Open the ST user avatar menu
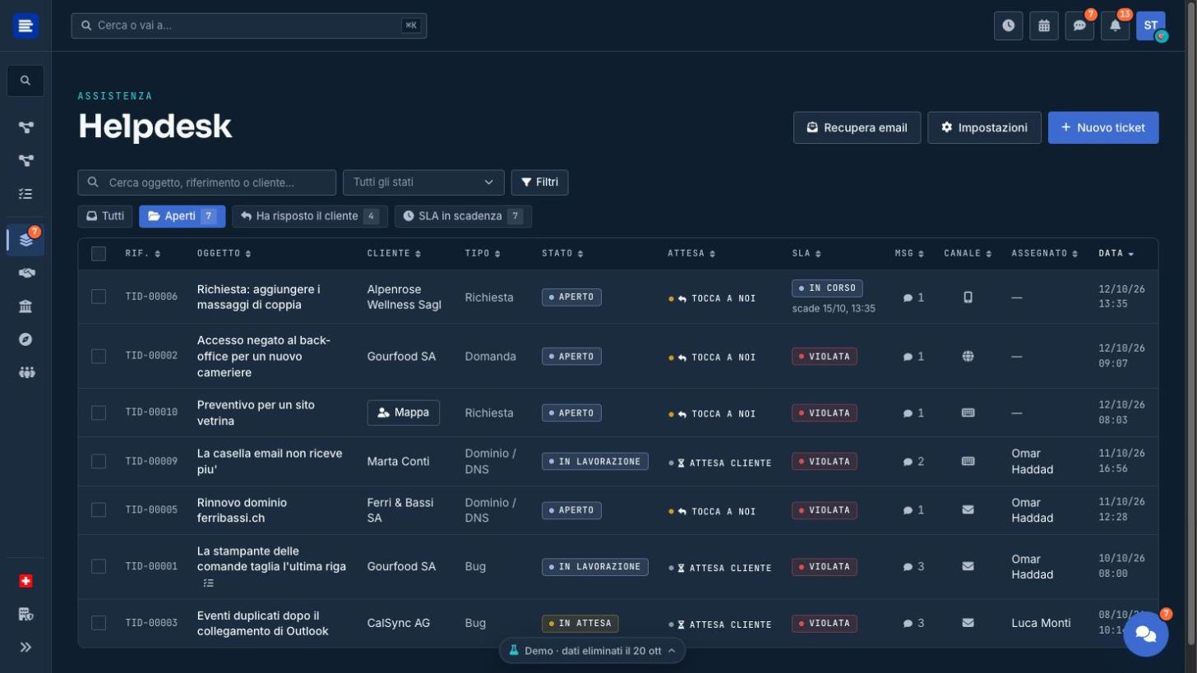 (1151, 25)
